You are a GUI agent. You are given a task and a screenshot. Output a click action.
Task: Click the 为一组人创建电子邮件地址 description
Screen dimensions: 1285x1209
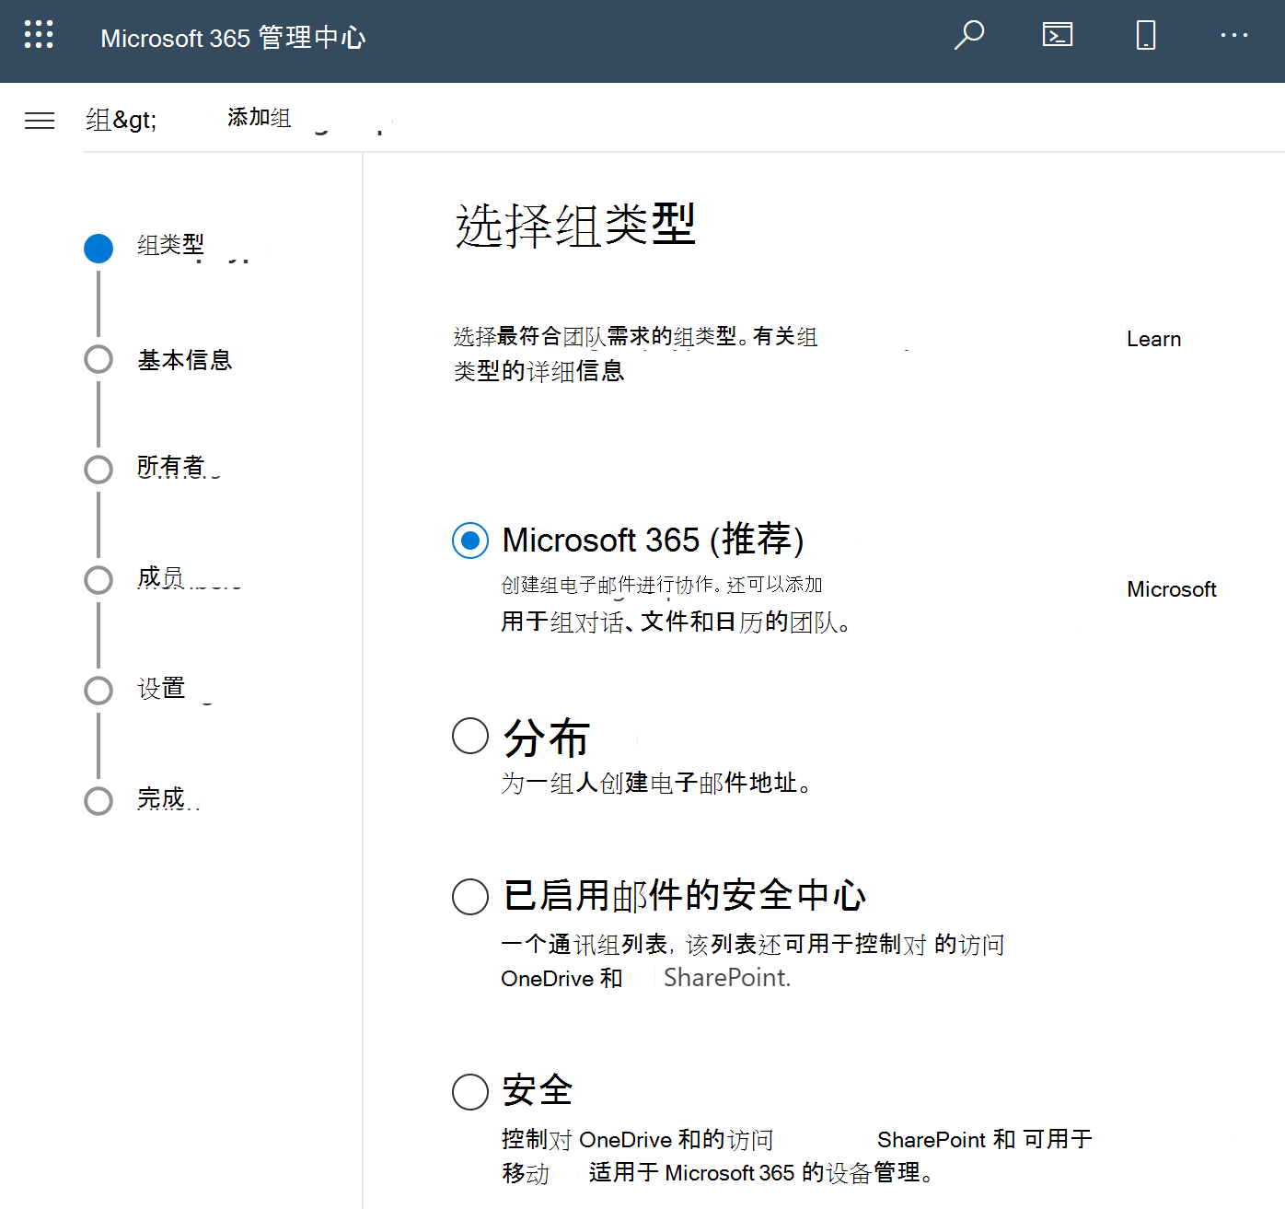coord(657,784)
